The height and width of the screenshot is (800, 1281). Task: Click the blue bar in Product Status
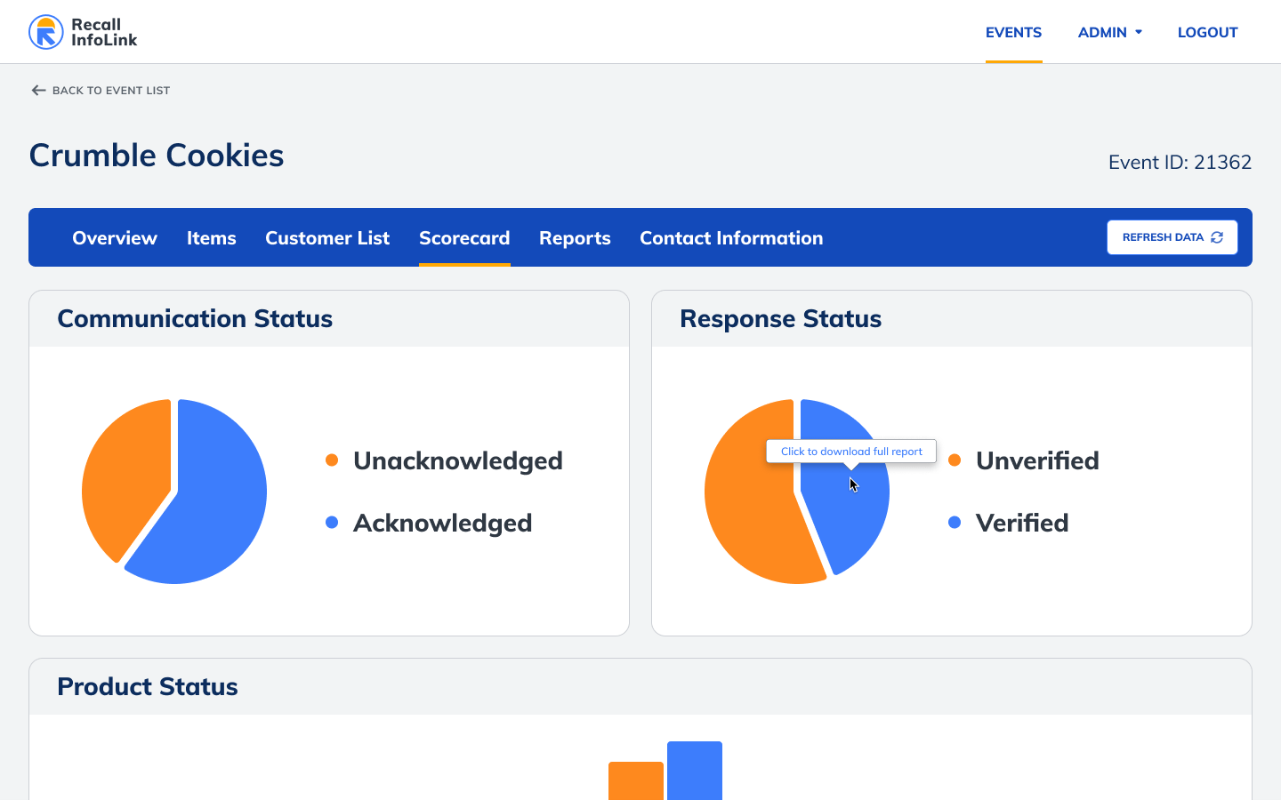tap(695, 771)
